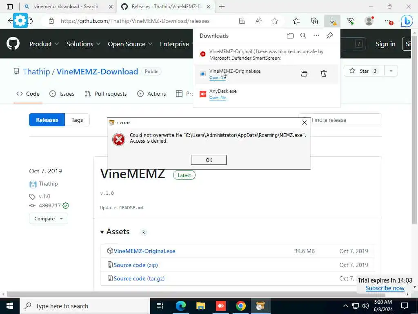Open the Downloads panel more options menu
The image size is (418, 314).
[x=316, y=36]
